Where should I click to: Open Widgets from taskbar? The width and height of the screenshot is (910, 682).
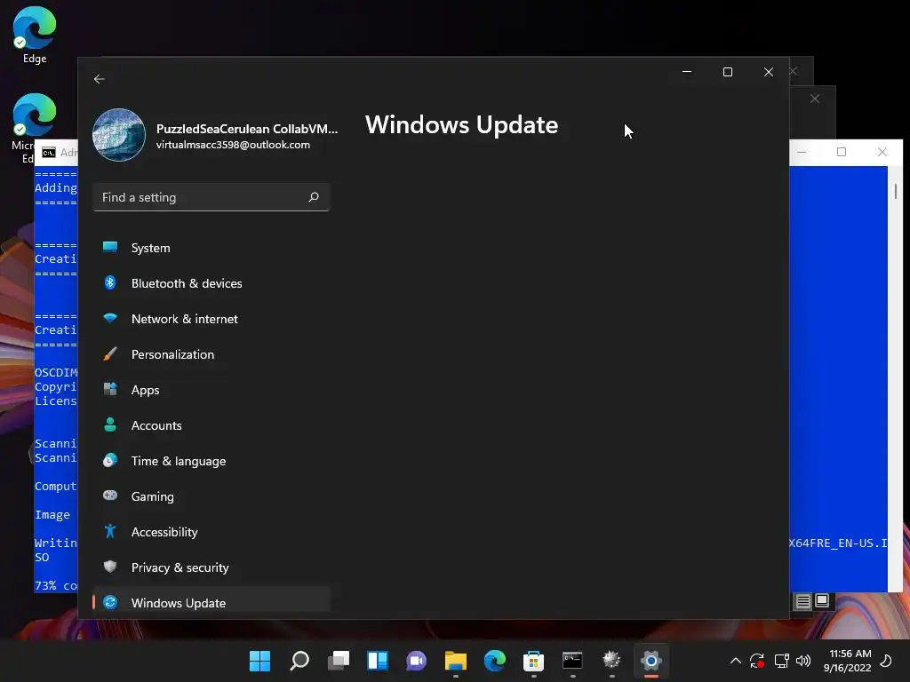coord(378,661)
